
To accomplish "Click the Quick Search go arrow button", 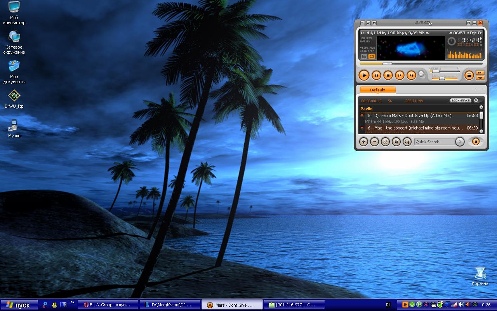I will pos(460,142).
